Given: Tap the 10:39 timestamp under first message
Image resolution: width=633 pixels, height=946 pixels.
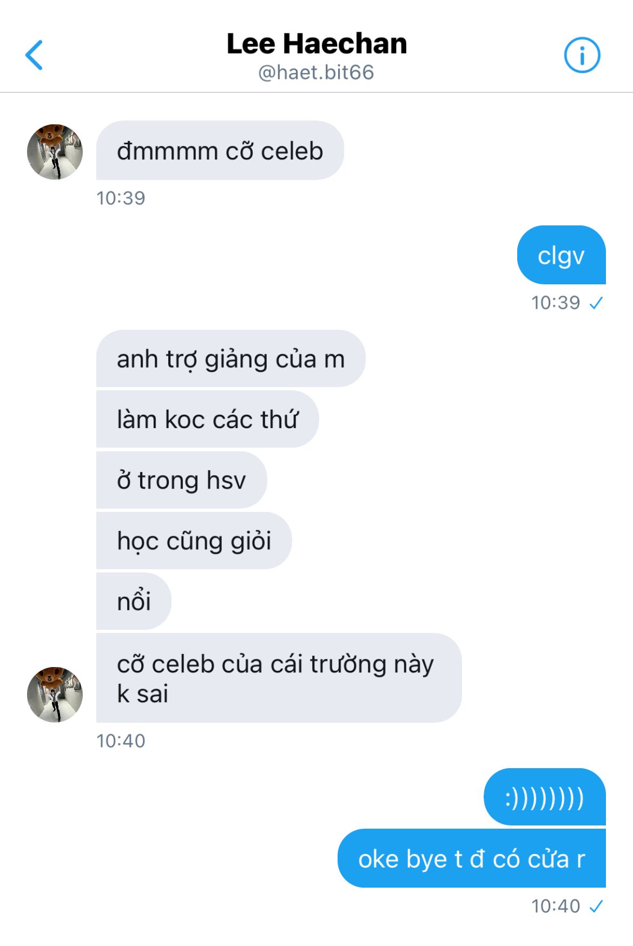Looking at the screenshot, I should (x=121, y=198).
